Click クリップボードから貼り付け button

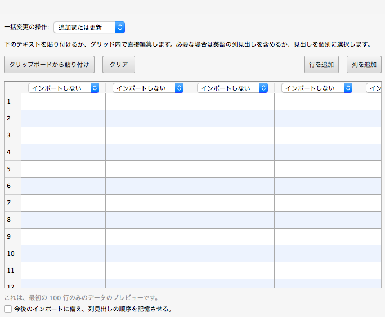(49, 65)
